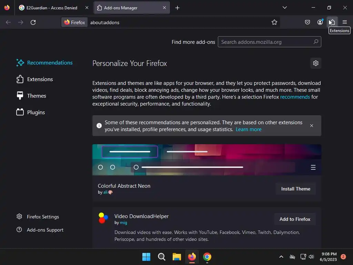This screenshot has height=265, width=353.
Task: Open the Themes category
Action: point(31,96)
